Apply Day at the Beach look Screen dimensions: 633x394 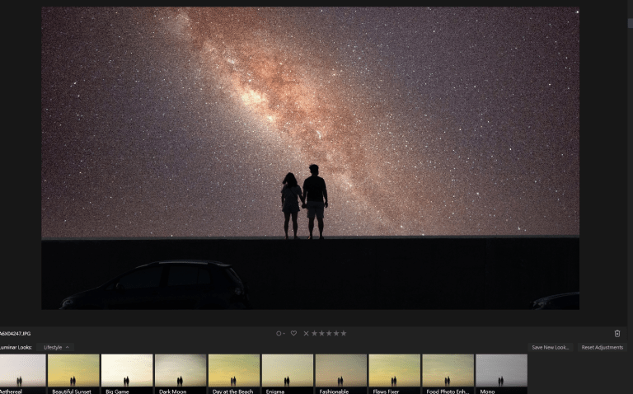coord(234,371)
